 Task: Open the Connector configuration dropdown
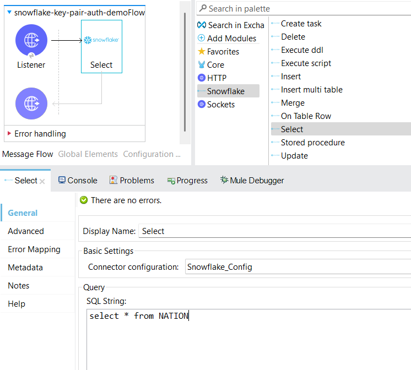pyautogui.click(x=298, y=267)
